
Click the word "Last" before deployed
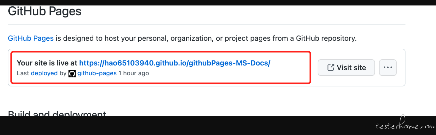[23, 73]
